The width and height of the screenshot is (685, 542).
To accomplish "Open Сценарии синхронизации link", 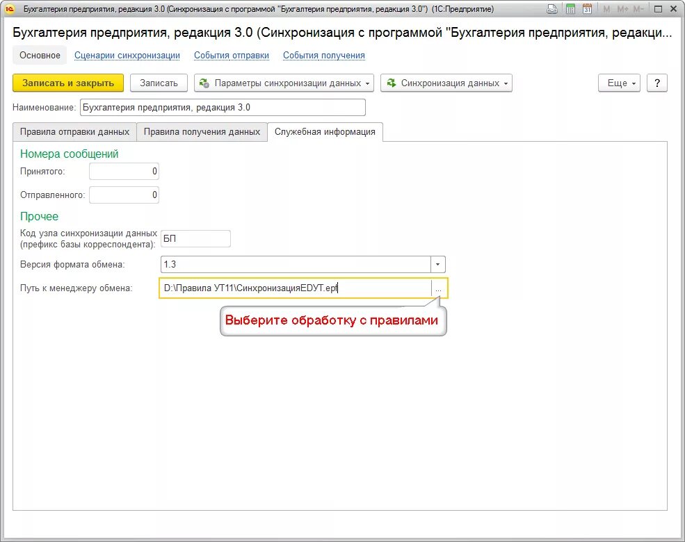I will (x=127, y=56).
